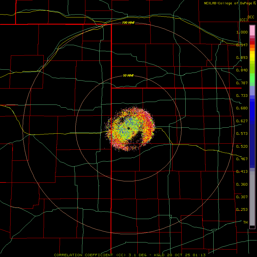Click the 0.733 value on color scale
Screen dimensions: 257x257
pyautogui.click(x=242, y=96)
